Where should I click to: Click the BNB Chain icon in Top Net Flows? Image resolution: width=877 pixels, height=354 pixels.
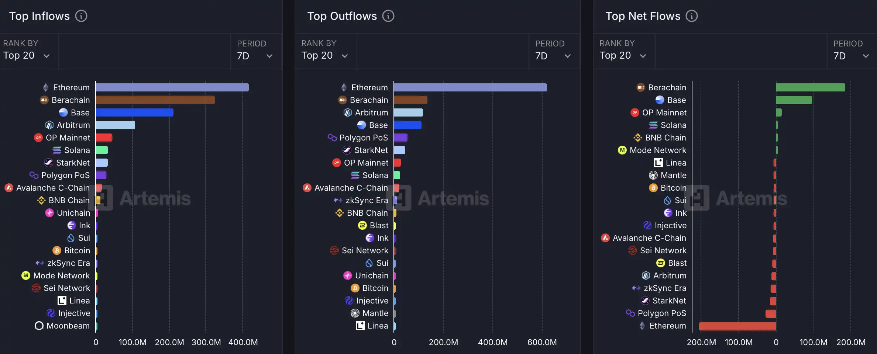(638, 138)
